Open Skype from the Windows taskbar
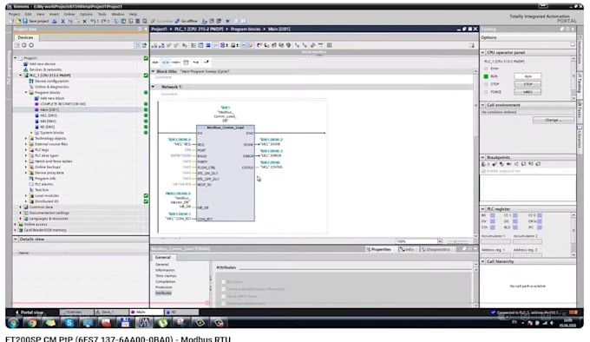This screenshot has width=590, height=342. click(x=69, y=322)
